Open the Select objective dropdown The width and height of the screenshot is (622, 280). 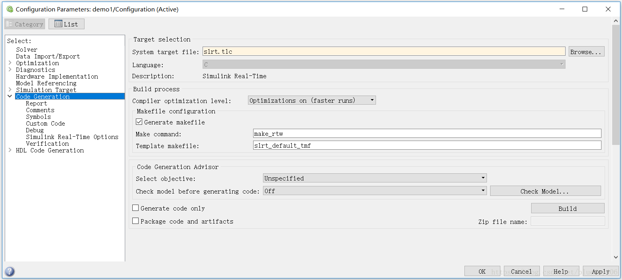[x=375, y=178]
